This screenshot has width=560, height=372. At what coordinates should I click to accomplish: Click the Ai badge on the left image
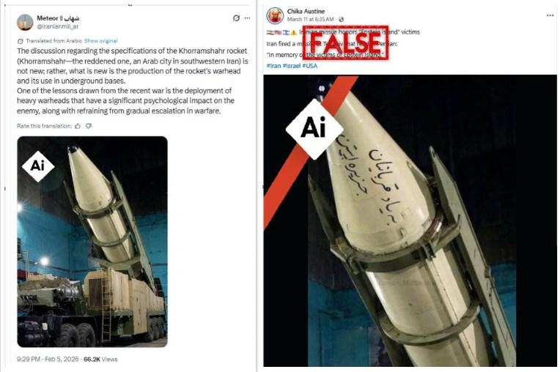pos(38,166)
